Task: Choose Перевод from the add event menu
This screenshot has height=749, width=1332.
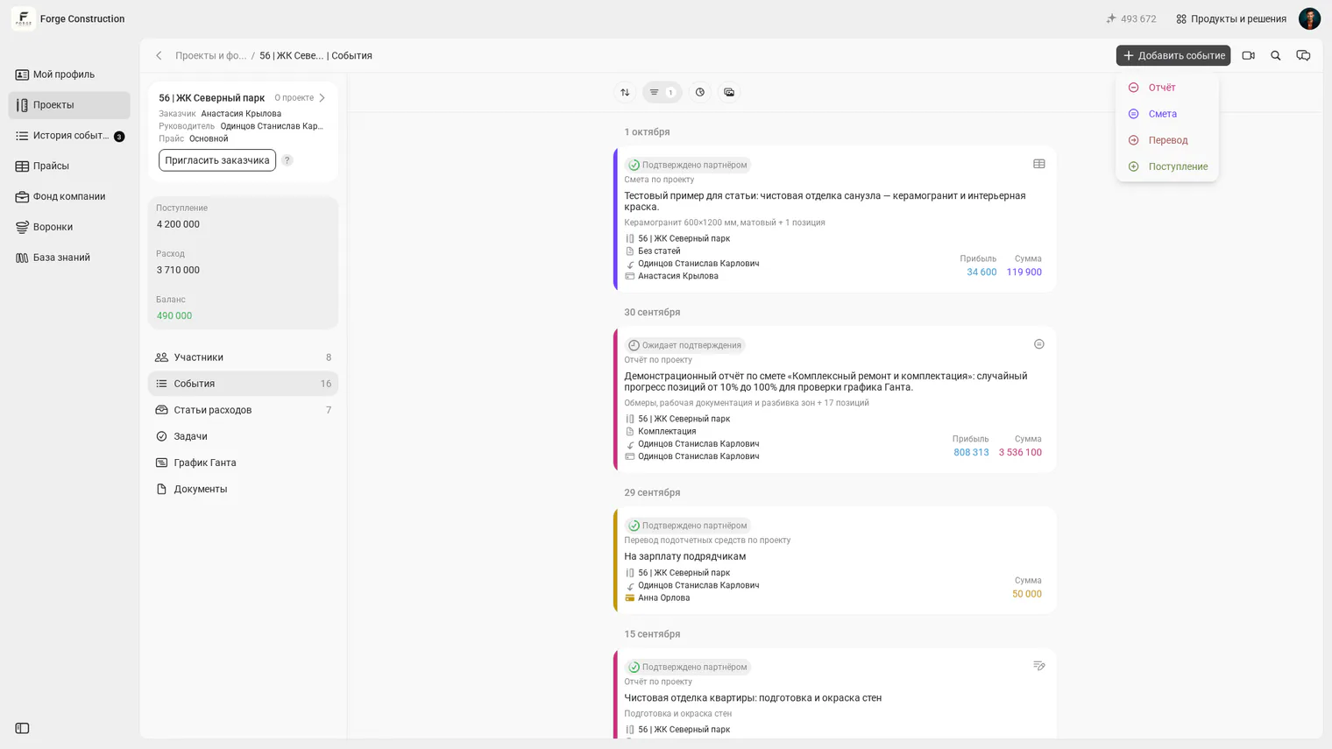Action: point(1167,140)
